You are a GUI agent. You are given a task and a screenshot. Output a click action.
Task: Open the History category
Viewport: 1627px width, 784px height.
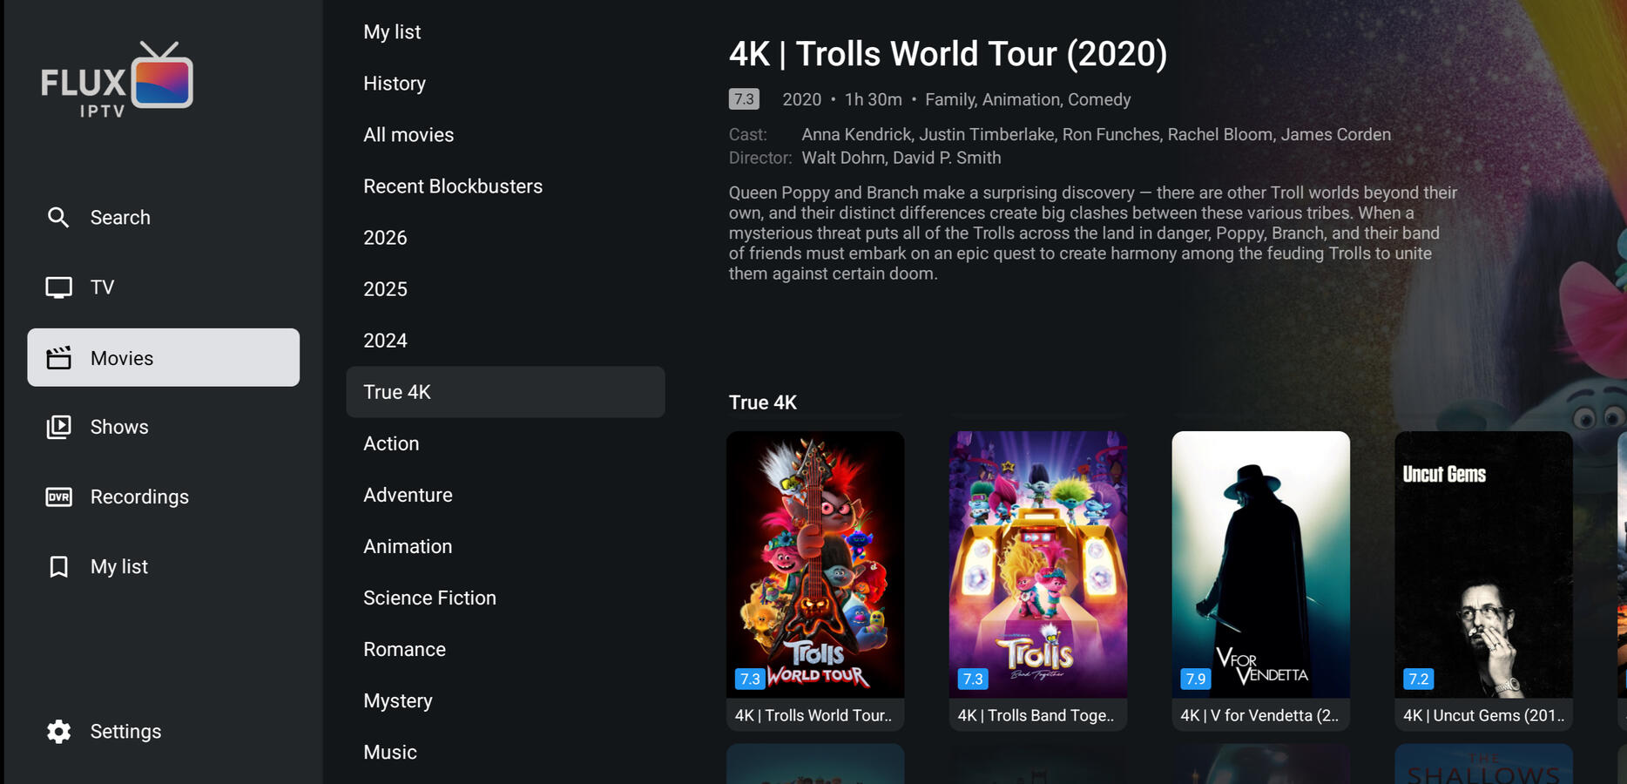point(395,84)
